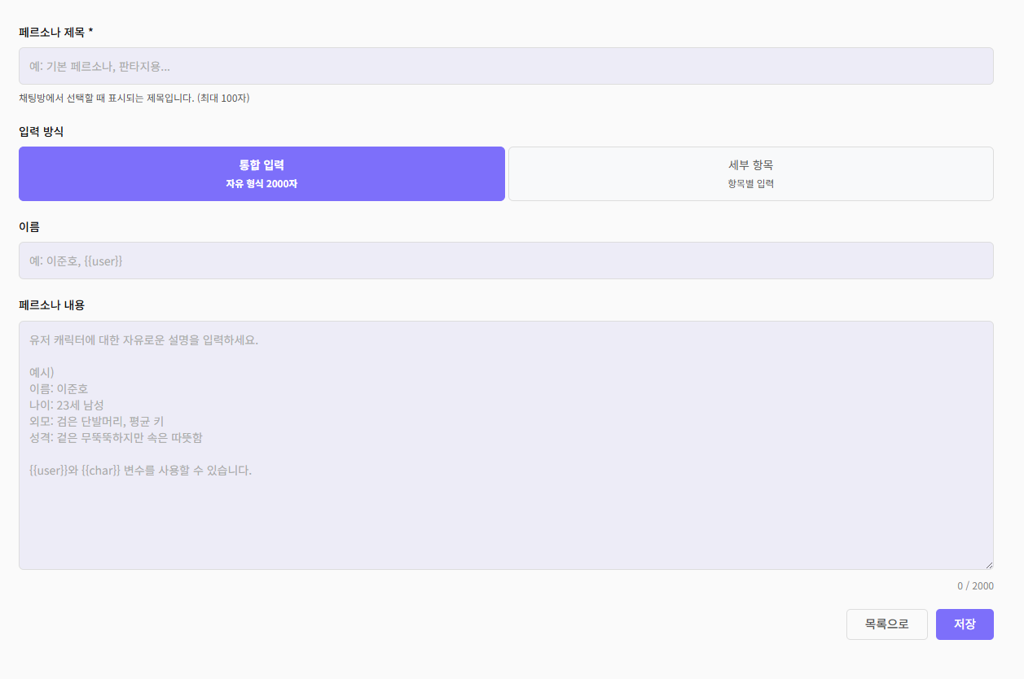This screenshot has width=1024, height=679.
Task: Save the persona with 저장 button
Action: pos(965,624)
